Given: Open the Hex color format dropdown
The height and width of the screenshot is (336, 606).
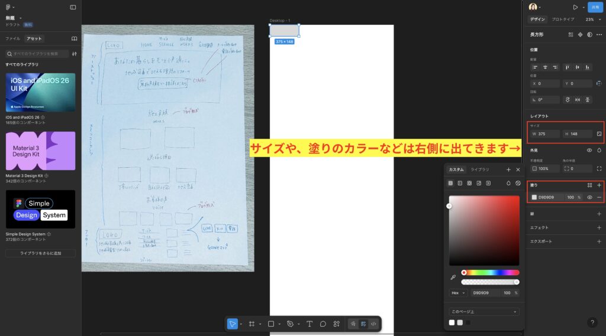Looking at the screenshot, I should coord(458,292).
